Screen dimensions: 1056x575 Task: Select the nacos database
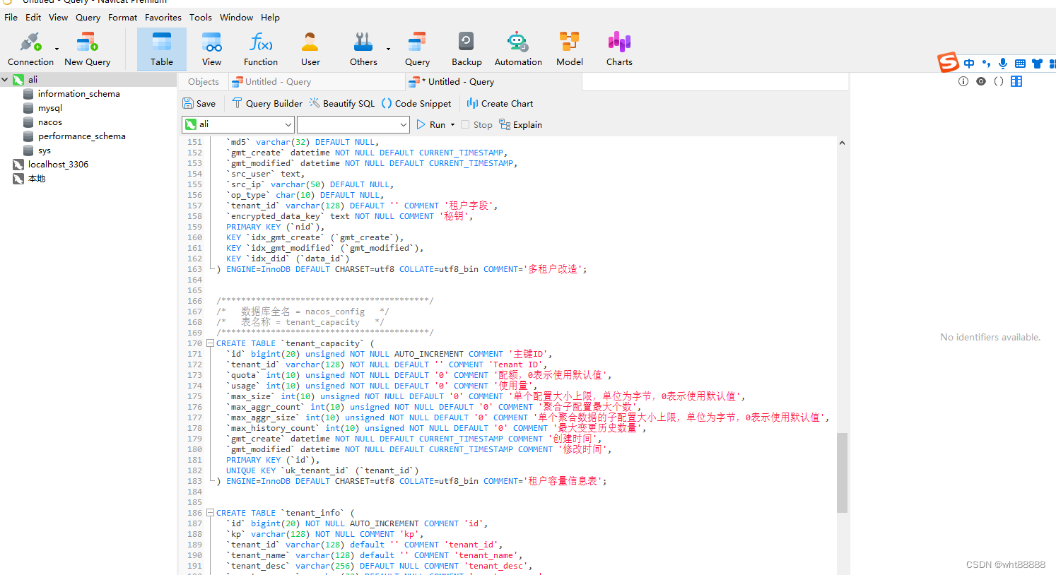49,122
